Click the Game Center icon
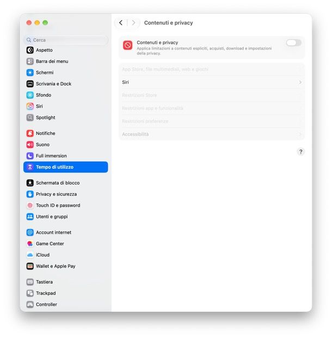Screen dimensions: 332x338 coord(30,244)
